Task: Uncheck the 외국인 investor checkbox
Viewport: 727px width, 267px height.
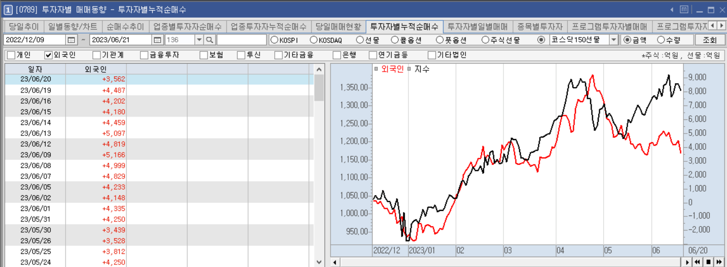Action: click(49, 55)
